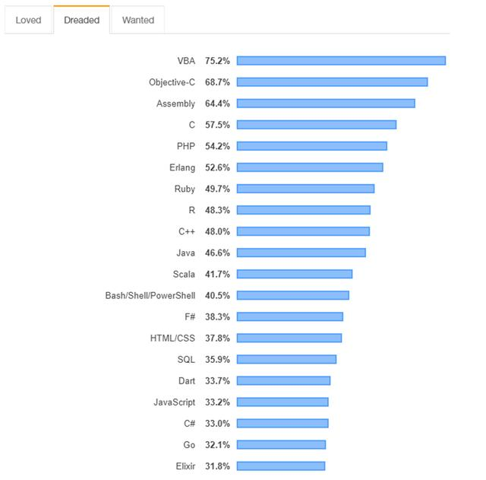Click the Objective-C bar in the chart
486x480 pixels.
click(x=332, y=82)
